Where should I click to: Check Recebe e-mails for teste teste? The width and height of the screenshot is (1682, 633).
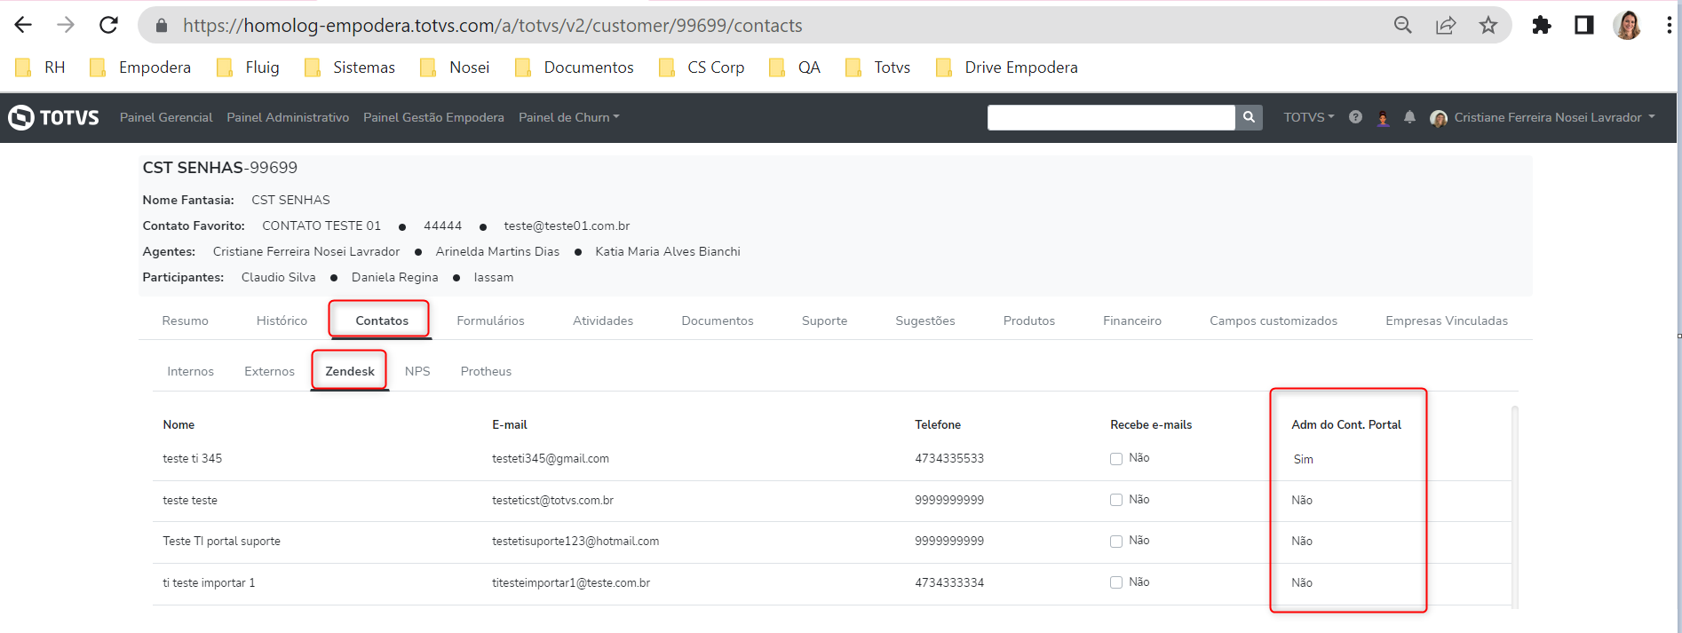[x=1116, y=500]
